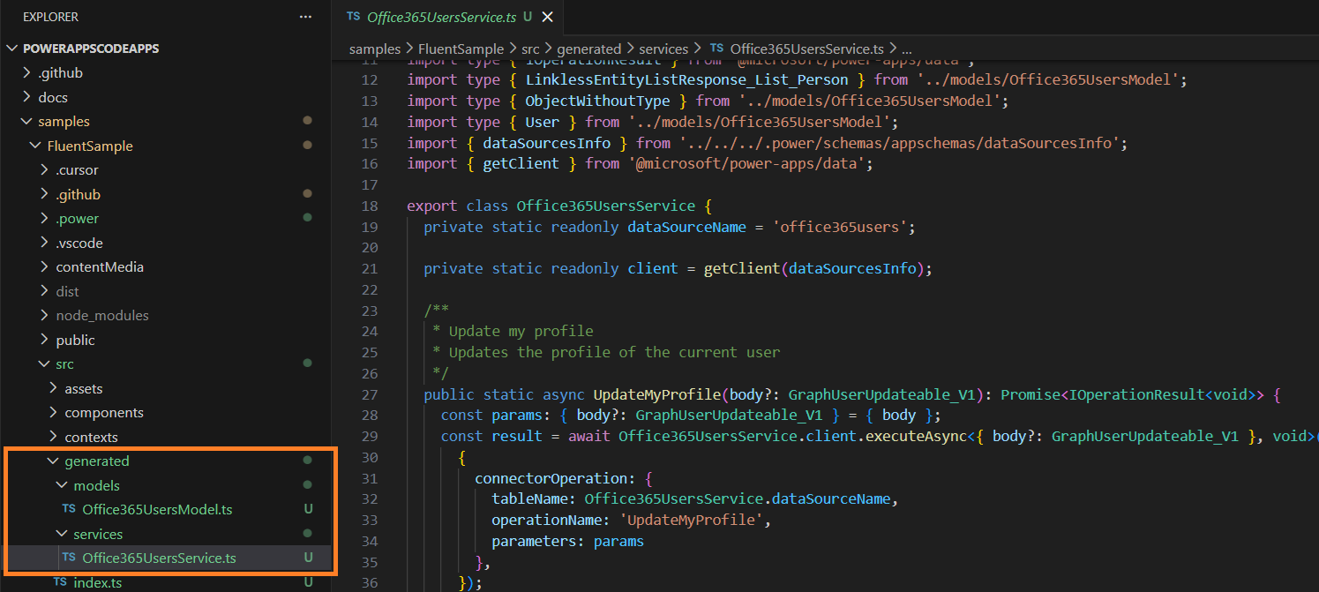Select Office365UsersService.ts in the explorer tree
This screenshot has width=1319, height=592.
159,558
